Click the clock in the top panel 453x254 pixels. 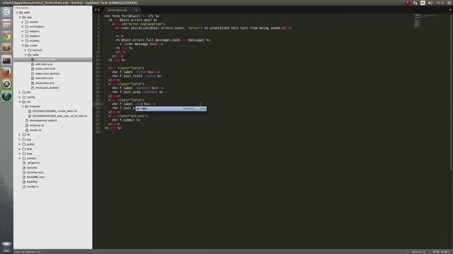[440, 3]
